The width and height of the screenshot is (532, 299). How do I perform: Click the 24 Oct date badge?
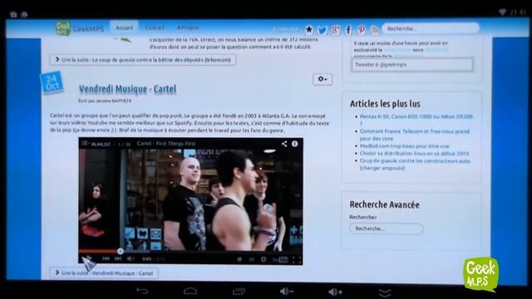click(x=52, y=82)
